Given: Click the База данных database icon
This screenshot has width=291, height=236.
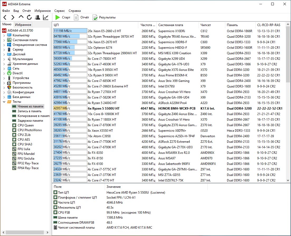Looking at the screenshot, I should 9,97.
